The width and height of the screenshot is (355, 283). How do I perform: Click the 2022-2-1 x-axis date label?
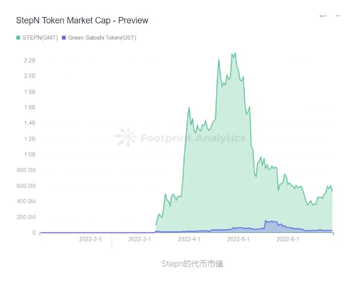click(x=90, y=239)
